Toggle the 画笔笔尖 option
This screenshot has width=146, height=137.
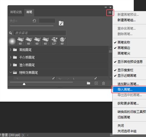(x=124, y=53)
